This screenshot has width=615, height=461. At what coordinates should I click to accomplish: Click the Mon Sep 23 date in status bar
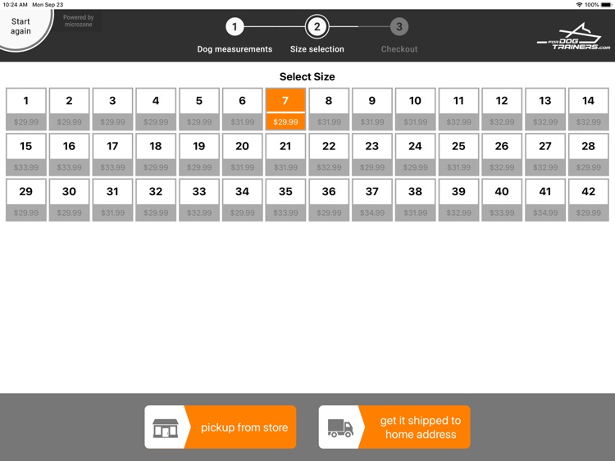(x=48, y=5)
